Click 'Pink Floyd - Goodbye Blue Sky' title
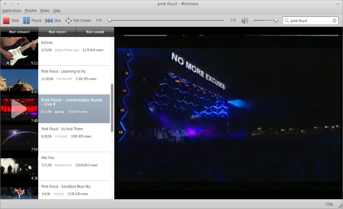Image resolution: width=343 pixels, height=209 pixels. tap(66, 187)
